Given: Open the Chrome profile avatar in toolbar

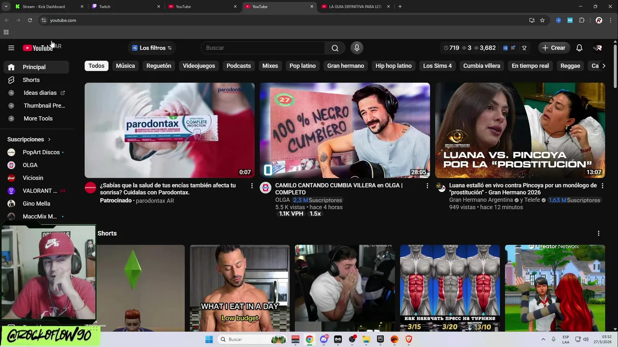Looking at the screenshot, I should click(x=599, y=20).
